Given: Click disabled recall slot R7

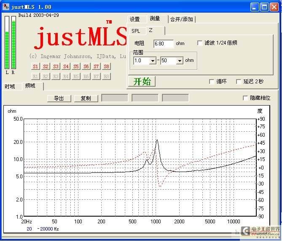Looking at the screenshot, I should (96, 77).
